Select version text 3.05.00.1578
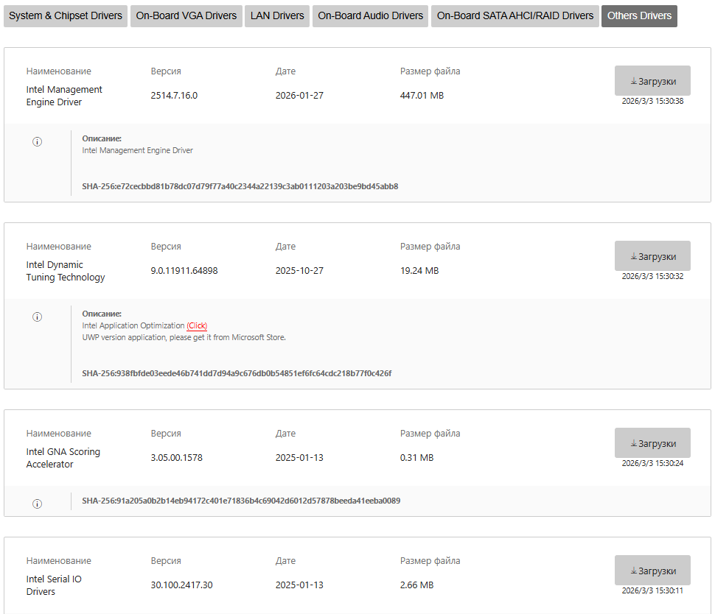The width and height of the screenshot is (715, 614). tap(176, 458)
